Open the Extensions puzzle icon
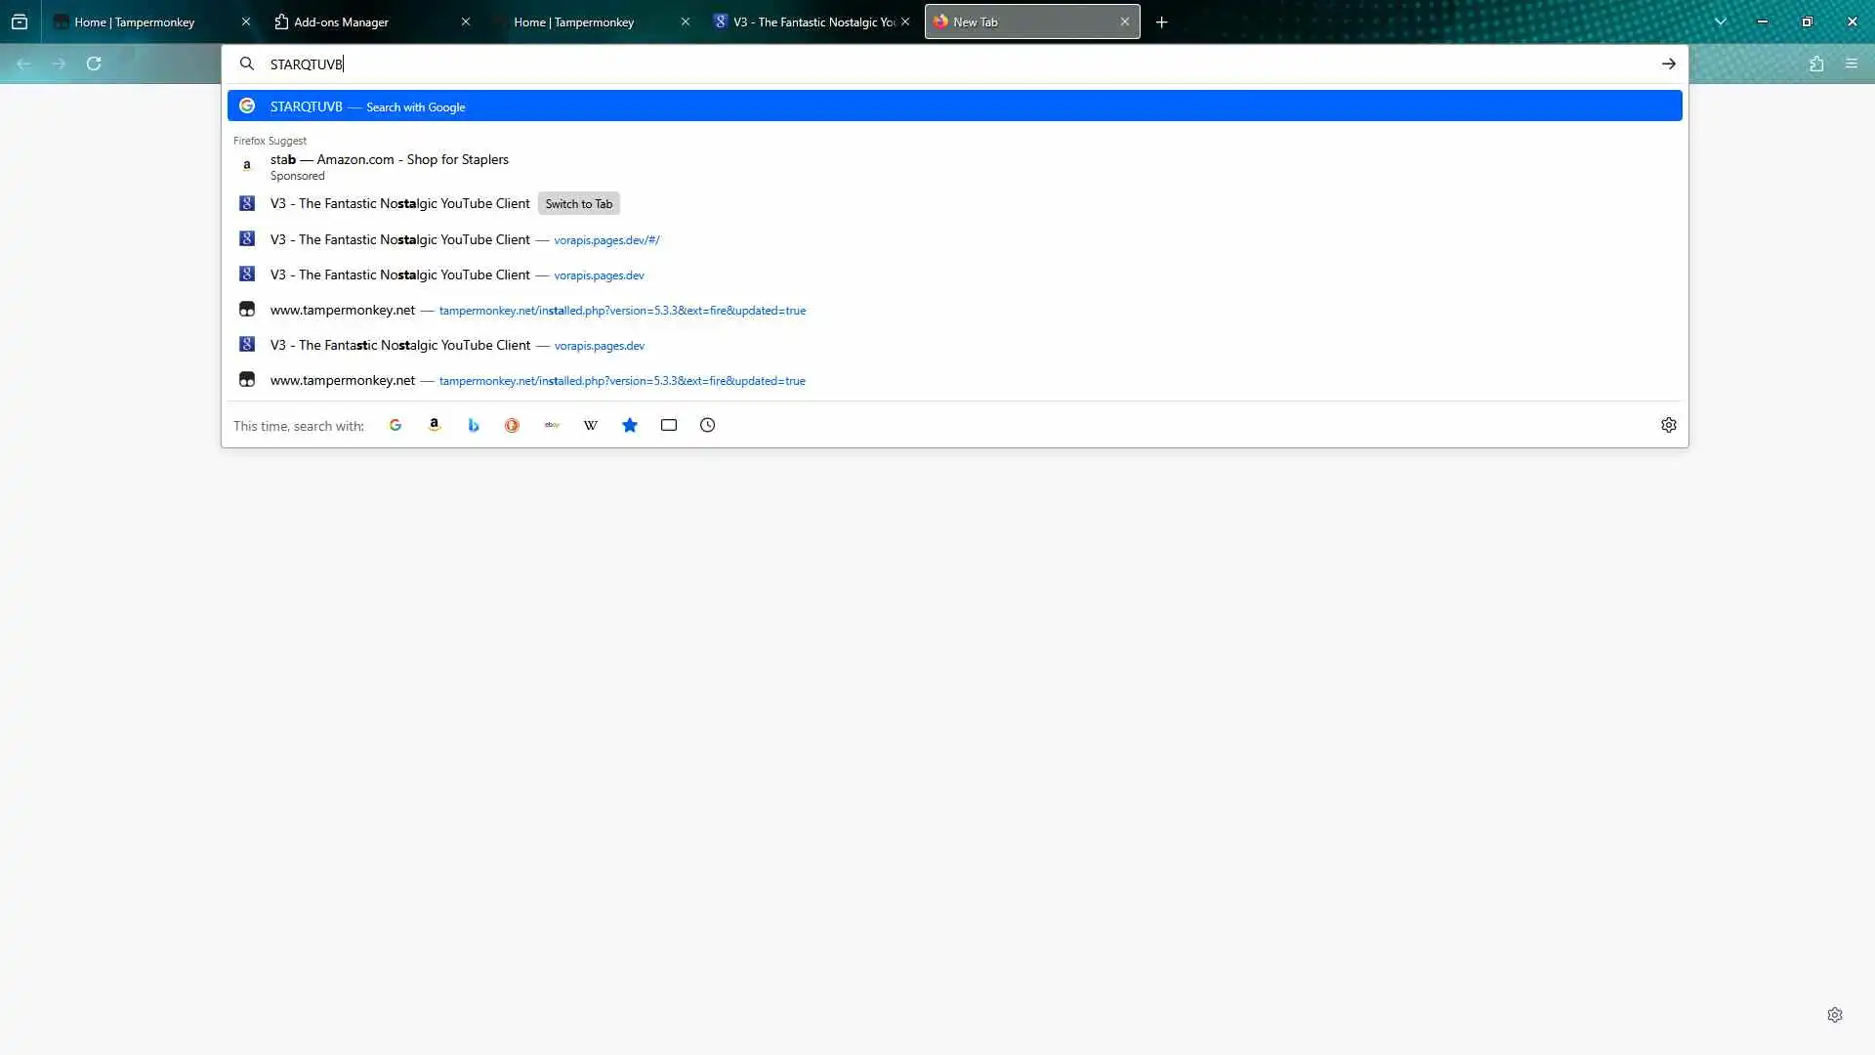The width and height of the screenshot is (1875, 1055). pos(1816,63)
